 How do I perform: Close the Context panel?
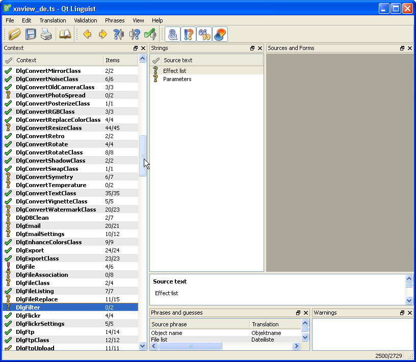[x=143, y=48]
